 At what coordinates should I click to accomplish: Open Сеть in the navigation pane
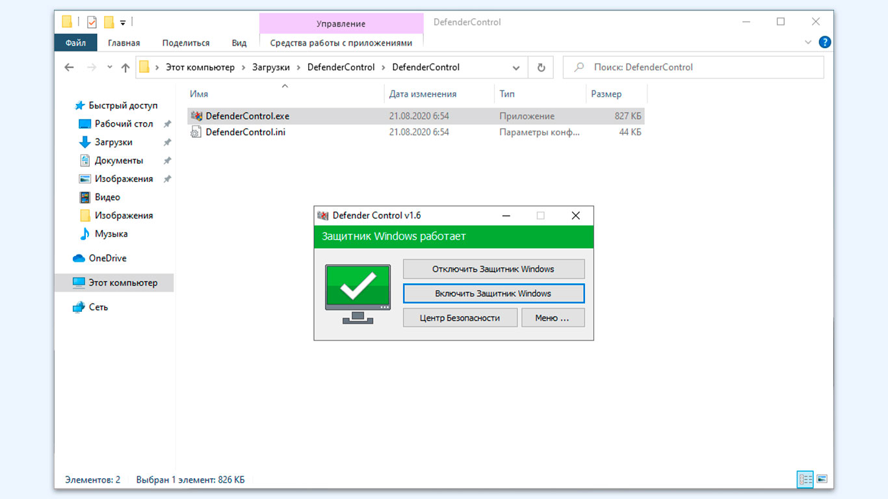90,307
